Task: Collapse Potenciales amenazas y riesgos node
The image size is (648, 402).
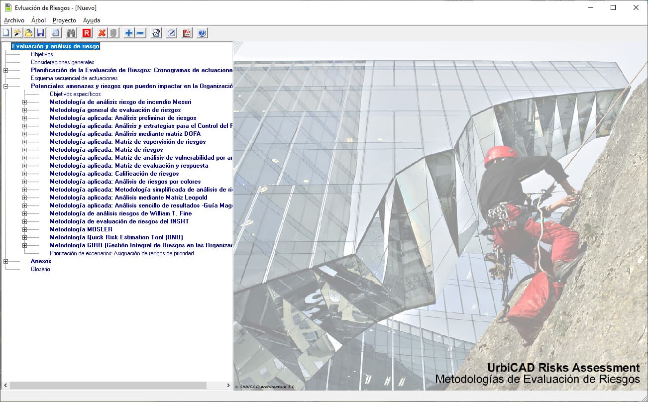Action: [x=5, y=86]
